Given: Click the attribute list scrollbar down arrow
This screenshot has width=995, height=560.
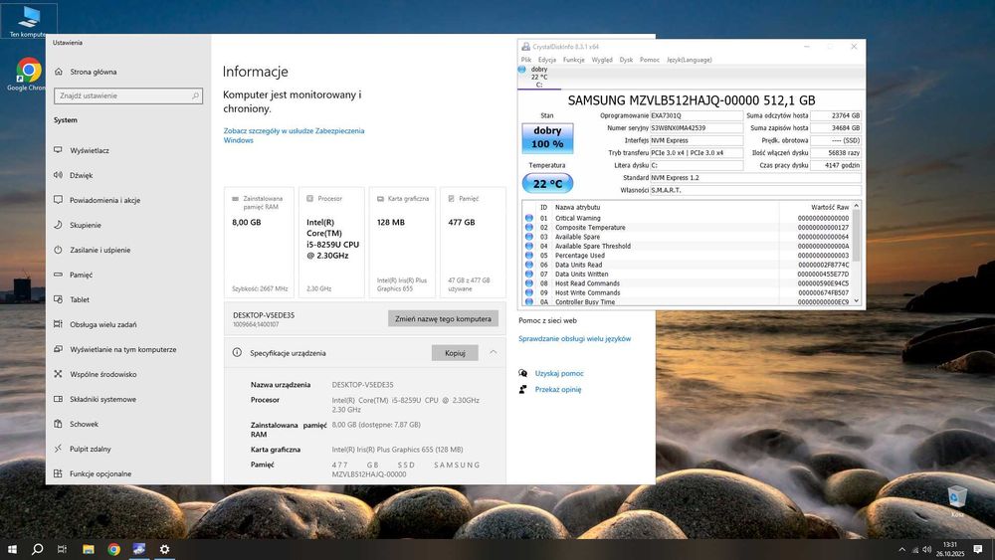Looking at the screenshot, I should tap(856, 301).
